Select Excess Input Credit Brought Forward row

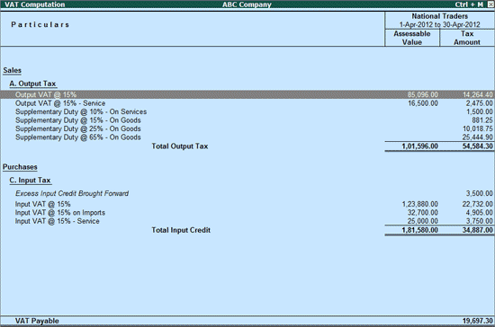tap(247, 193)
